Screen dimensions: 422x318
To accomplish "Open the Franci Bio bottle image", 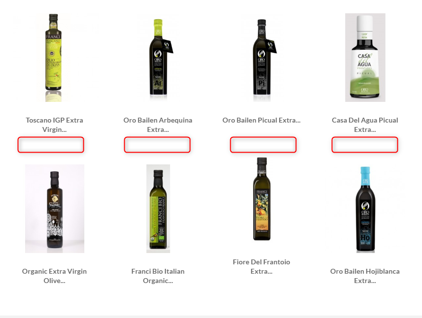I will [x=158, y=209].
